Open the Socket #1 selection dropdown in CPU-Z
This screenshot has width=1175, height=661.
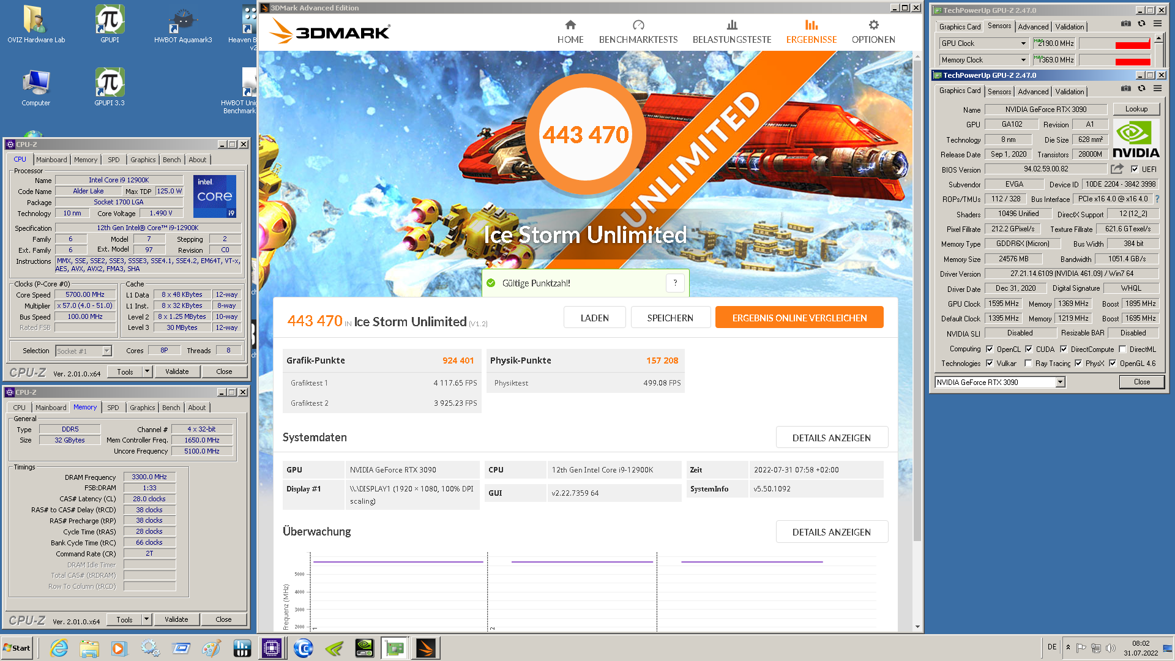(x=107, y=351)
